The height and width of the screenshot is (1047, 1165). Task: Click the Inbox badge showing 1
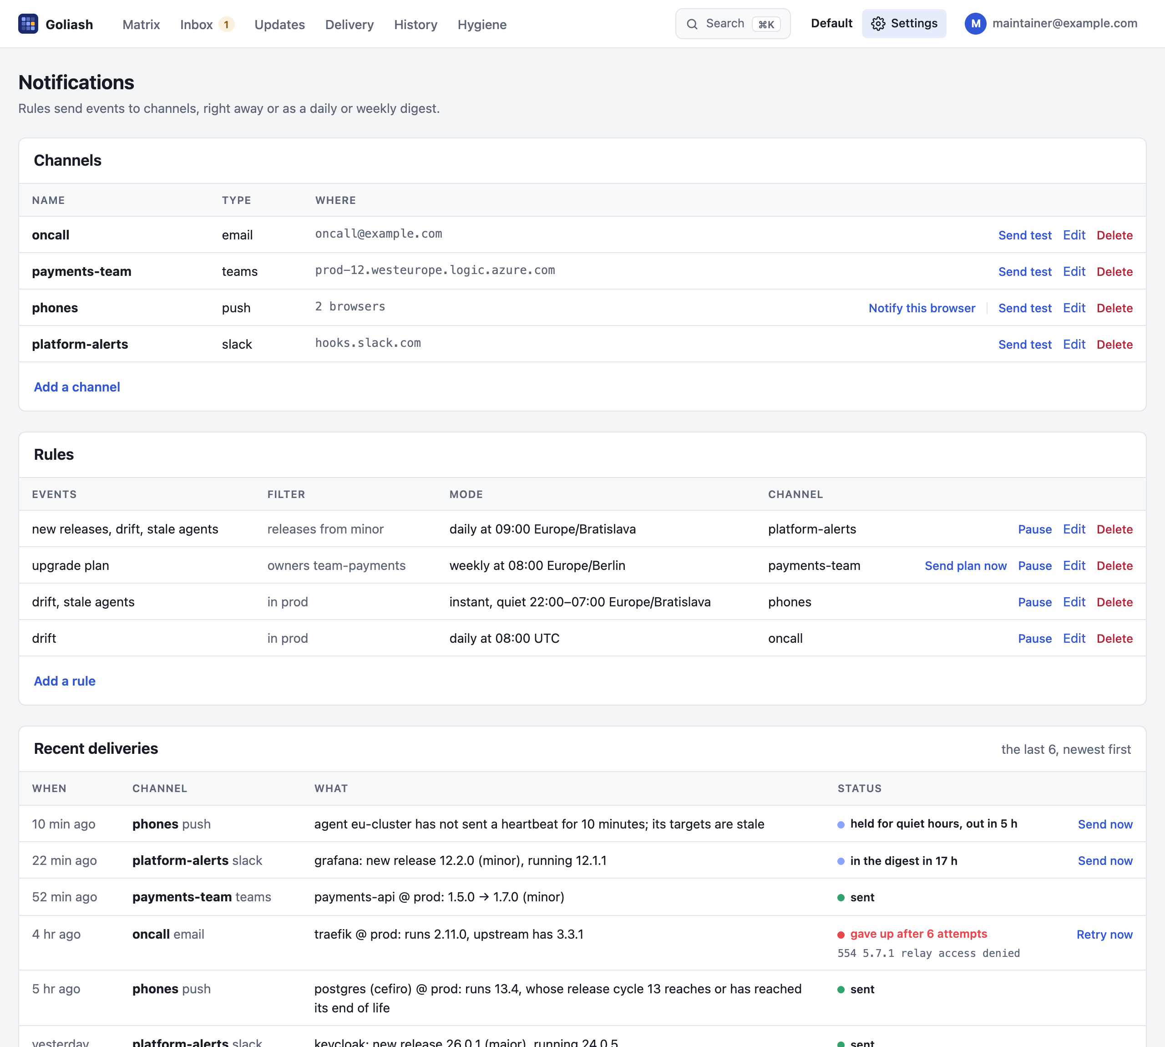226,25
